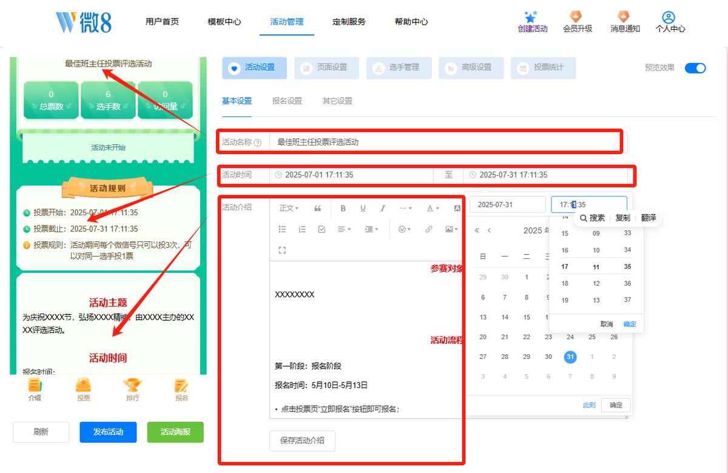Image resolution: width=728 pixels, height=473 pixels.
Task: Select hour 18 in the time picker
Action: pyautogui.click(x=565, y=283)
